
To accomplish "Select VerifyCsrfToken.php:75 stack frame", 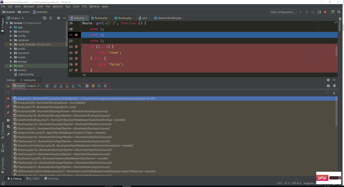I will coord(60,133).
